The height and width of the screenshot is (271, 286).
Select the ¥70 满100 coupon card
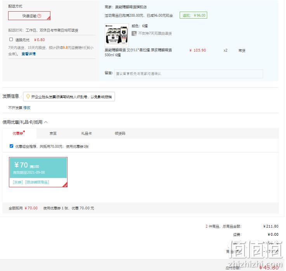click(x=38, y=172)
